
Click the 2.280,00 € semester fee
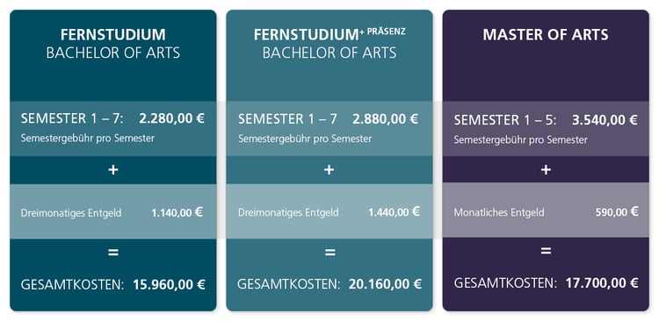click(x=171, y=118)
